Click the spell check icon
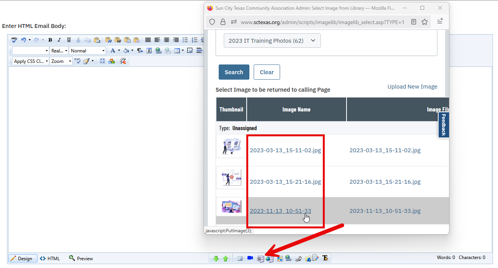Screen dimensions: 498x268 (14, 40)
